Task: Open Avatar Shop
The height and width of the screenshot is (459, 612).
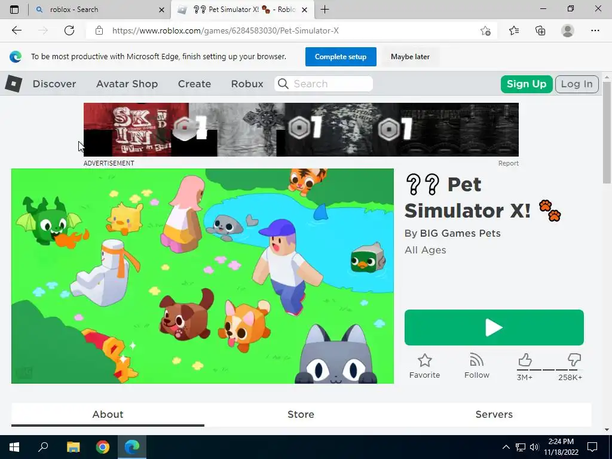Action: [127, 84]
